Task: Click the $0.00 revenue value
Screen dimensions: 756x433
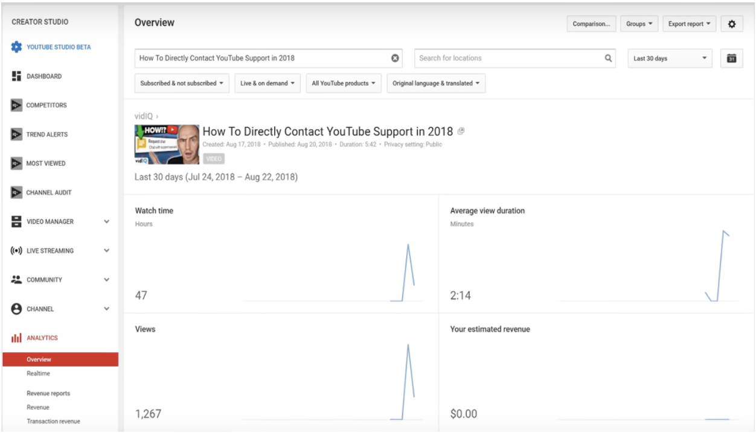Action: point(464,414)
